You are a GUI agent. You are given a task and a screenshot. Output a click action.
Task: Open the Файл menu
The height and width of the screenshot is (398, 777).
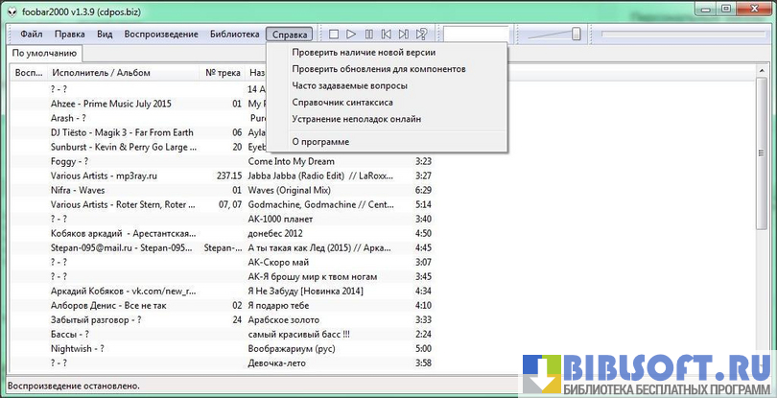pyautogui.click(x=31, y=35)
